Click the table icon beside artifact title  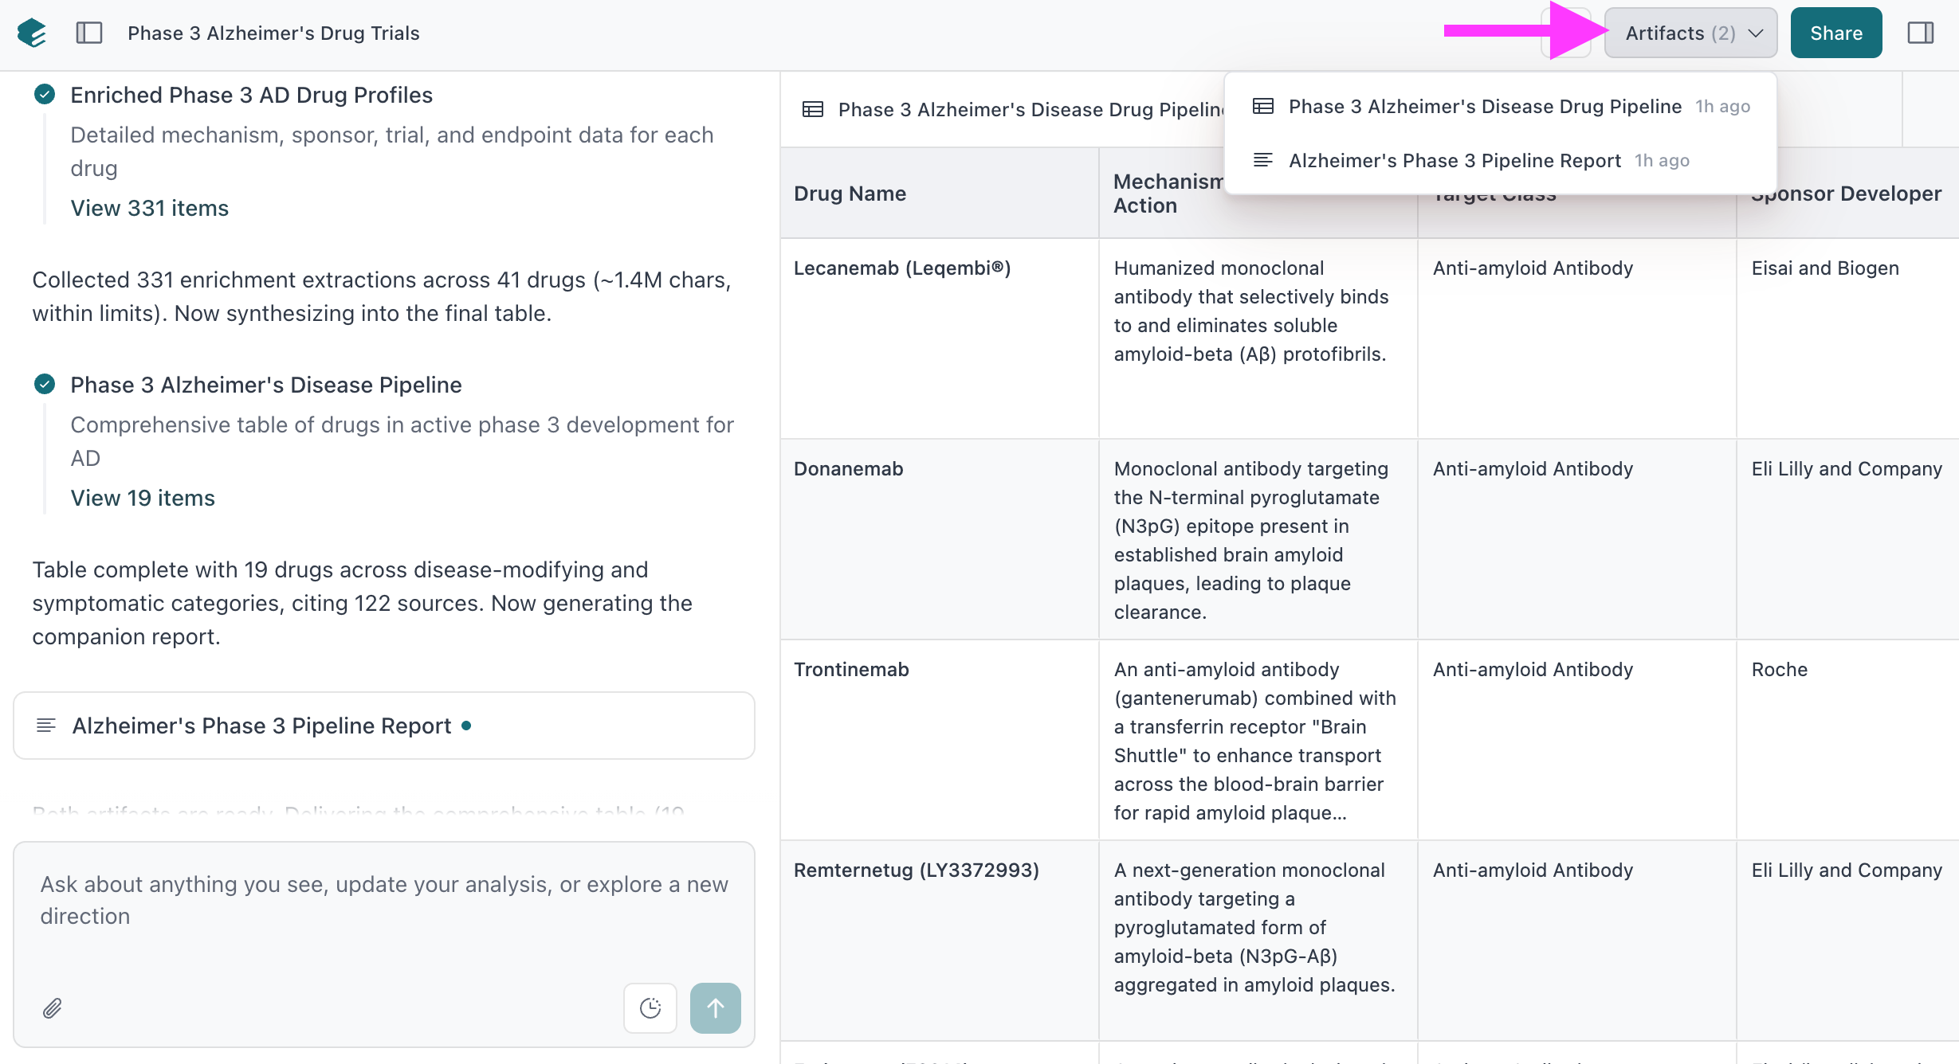pos(813,109)
